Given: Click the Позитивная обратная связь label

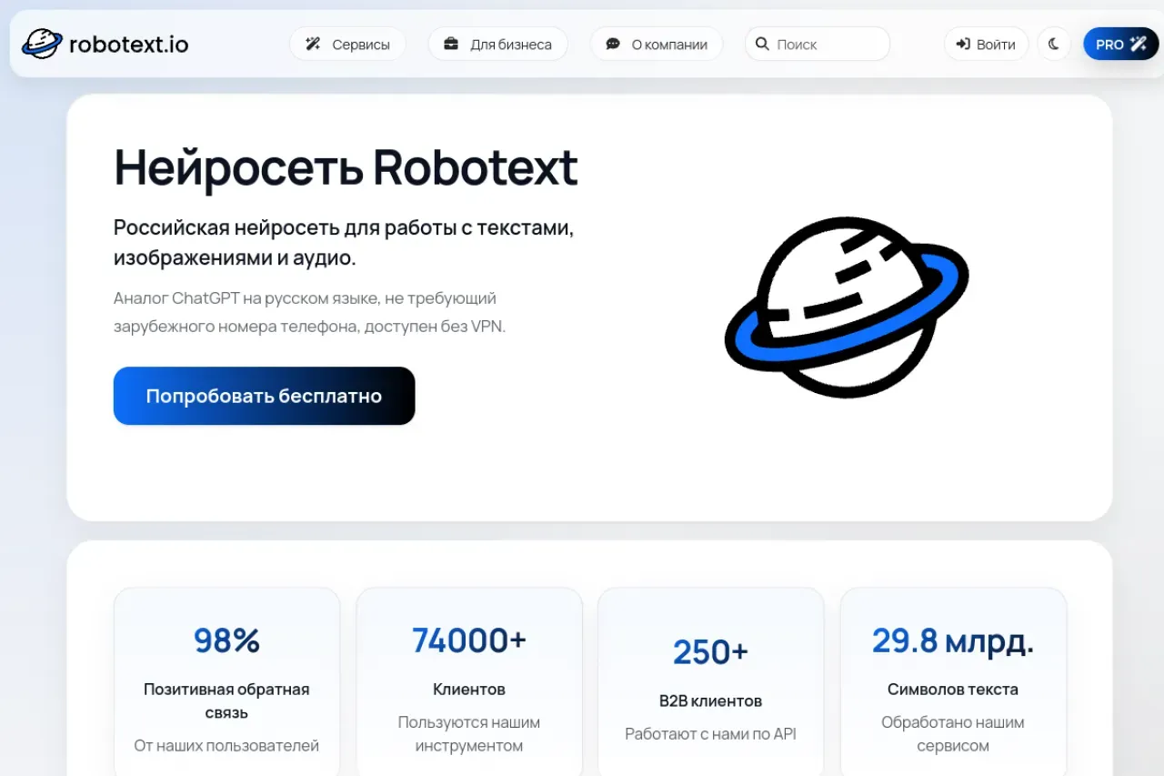Looking at the screenshot, I should pos(226,700).
